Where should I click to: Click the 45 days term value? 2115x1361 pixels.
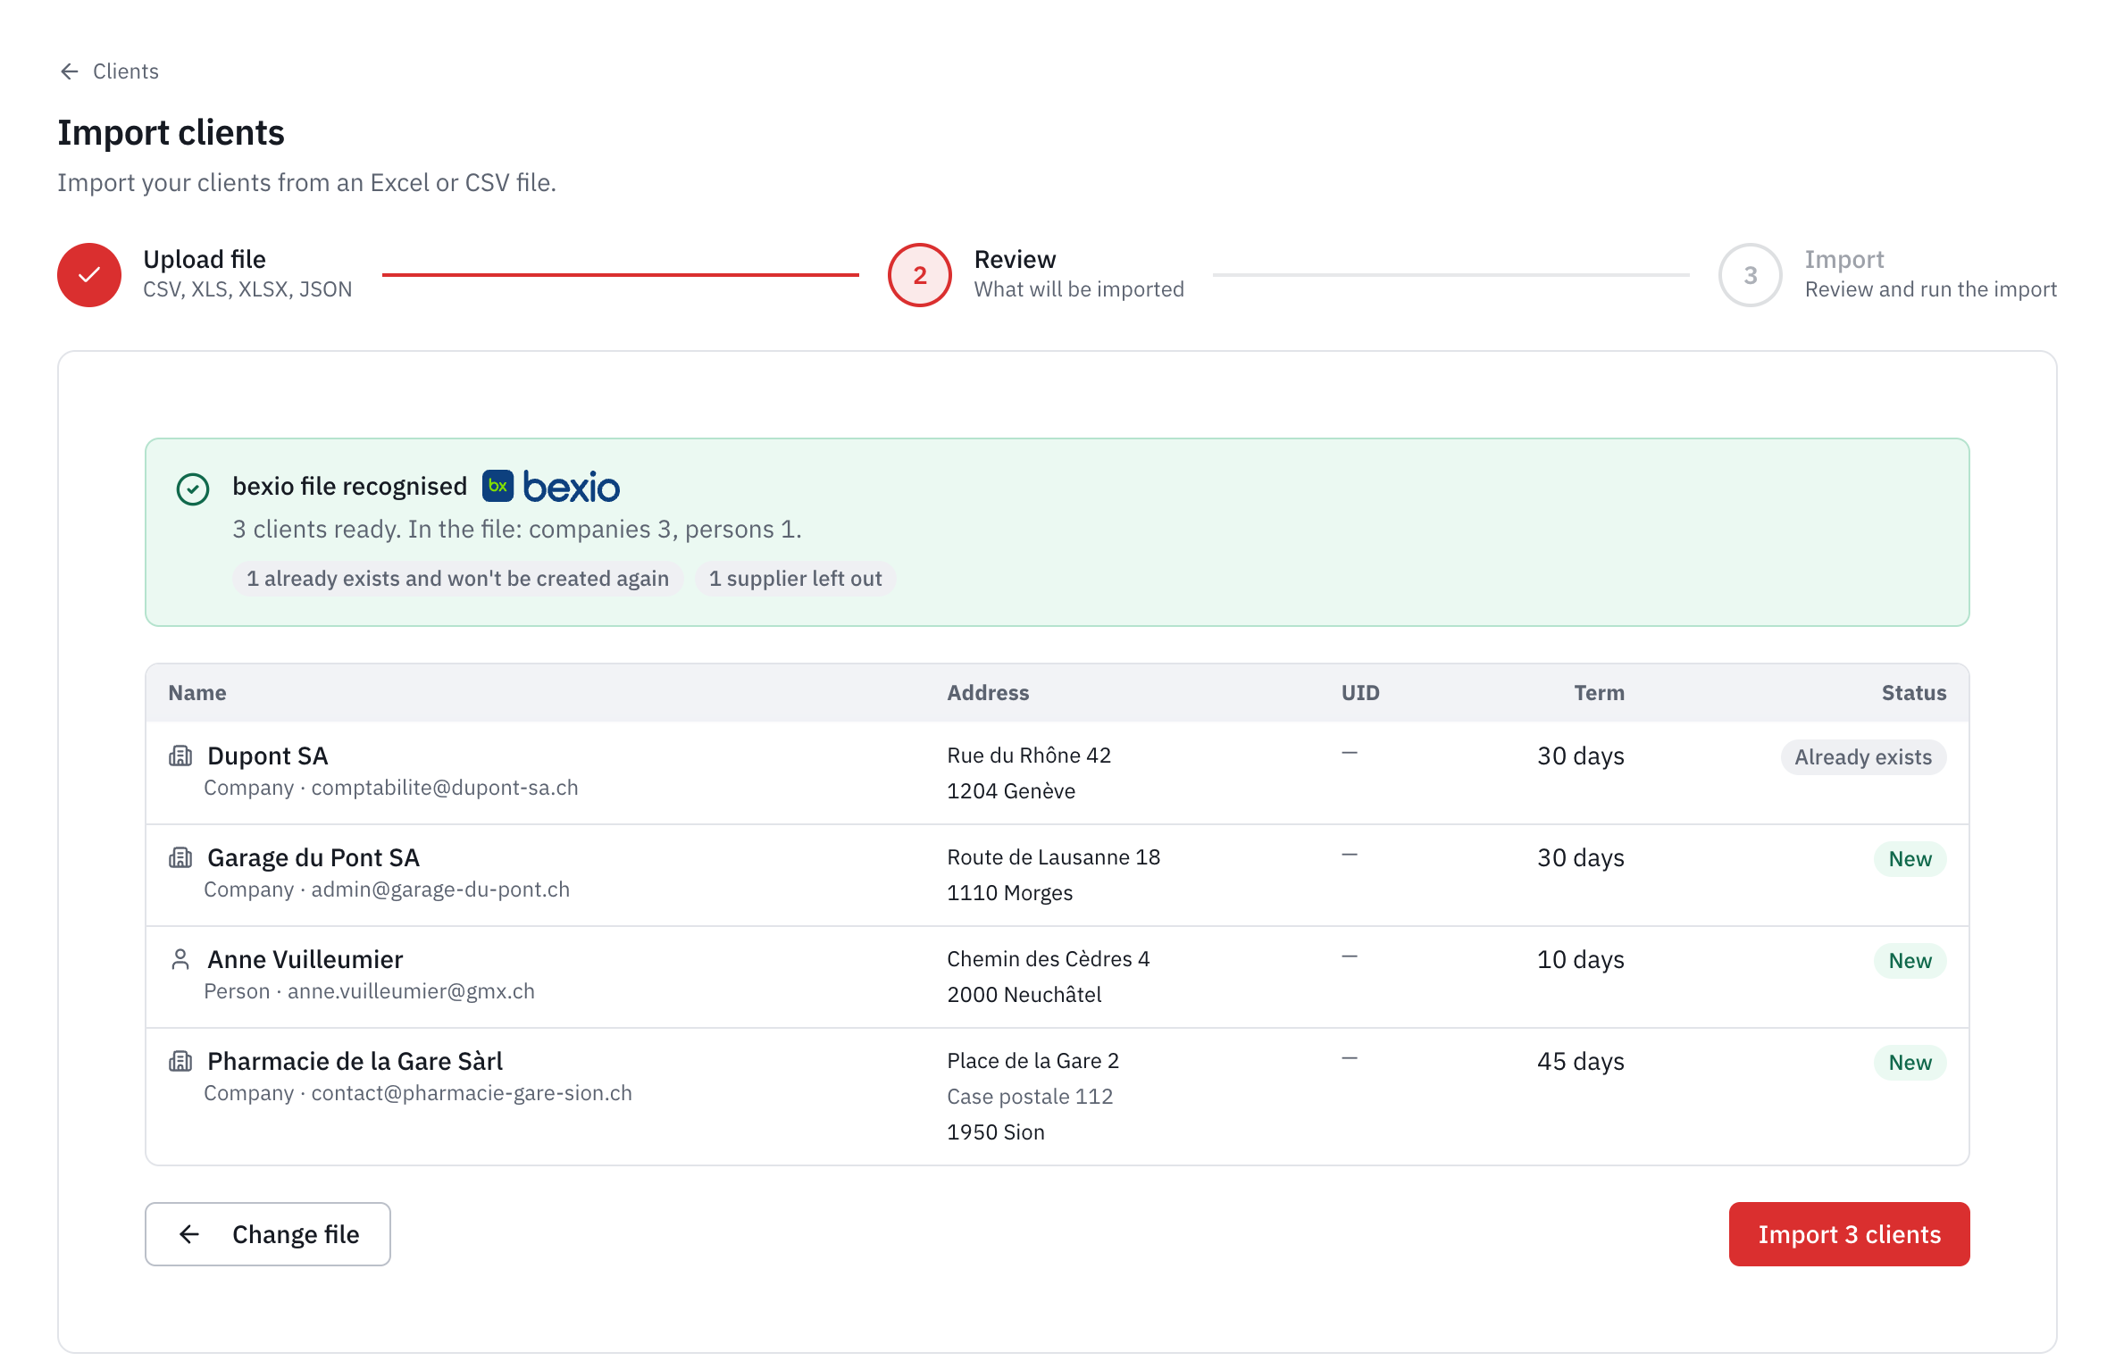point(1581,1062)
